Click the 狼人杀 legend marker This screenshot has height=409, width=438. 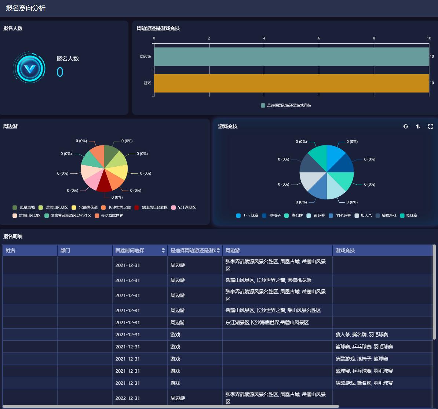(357, 216)
